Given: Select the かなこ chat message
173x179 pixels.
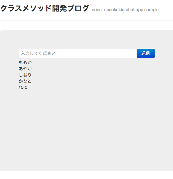Looking at the screenshot, I should pyautogui.click(x=25, y=81).
